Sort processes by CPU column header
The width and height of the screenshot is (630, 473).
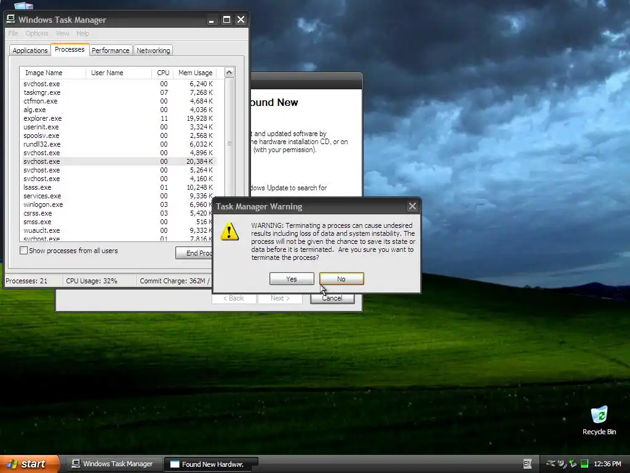coord(162,73)
